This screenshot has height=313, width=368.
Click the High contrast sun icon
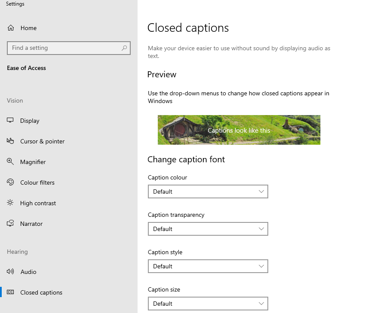tap(10, 203)
